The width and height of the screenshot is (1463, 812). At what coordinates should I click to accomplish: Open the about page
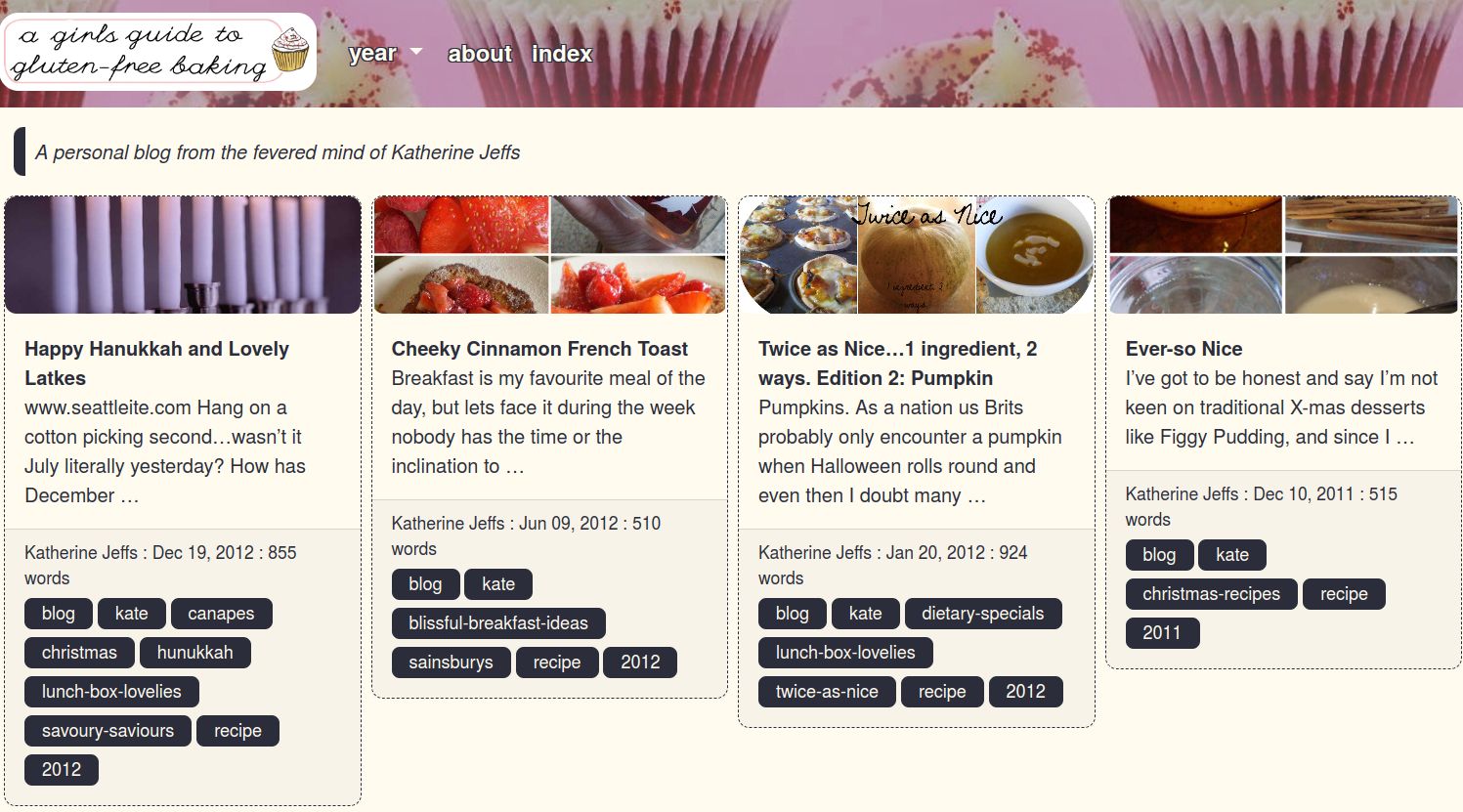pos(479,54)
